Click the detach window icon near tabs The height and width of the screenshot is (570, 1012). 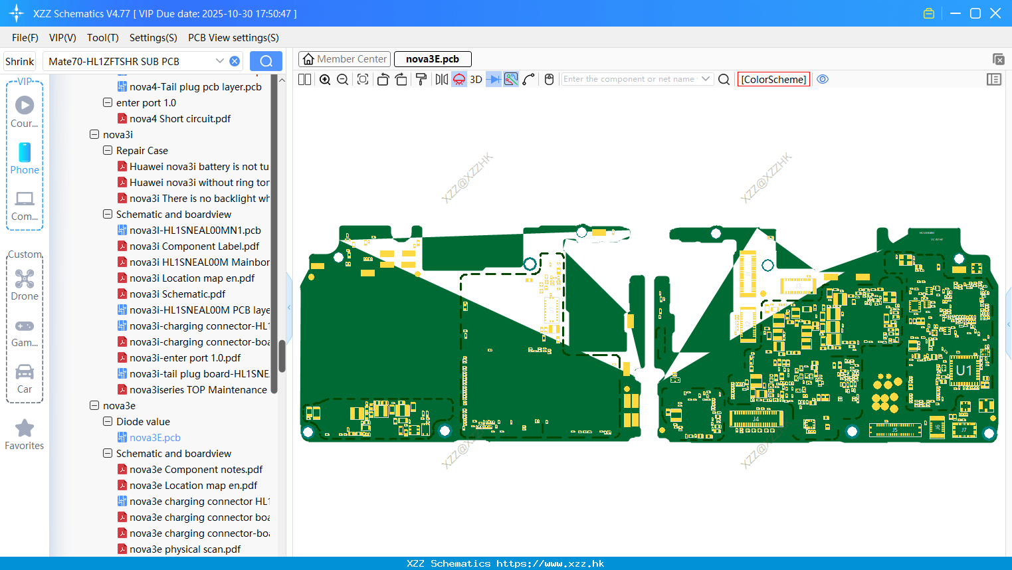coord(998,59)
